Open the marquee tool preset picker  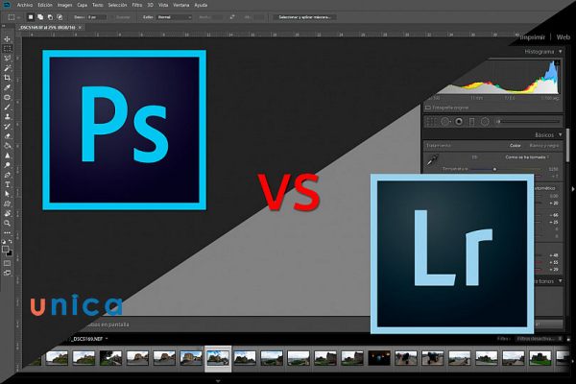[x=13, y=17]
